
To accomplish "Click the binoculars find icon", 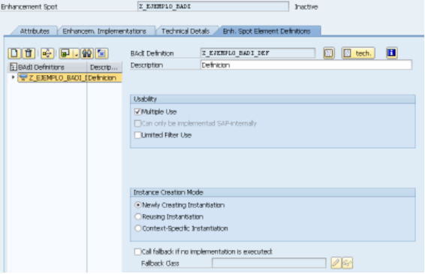I will pyautogui.click(x=87, y=53).
